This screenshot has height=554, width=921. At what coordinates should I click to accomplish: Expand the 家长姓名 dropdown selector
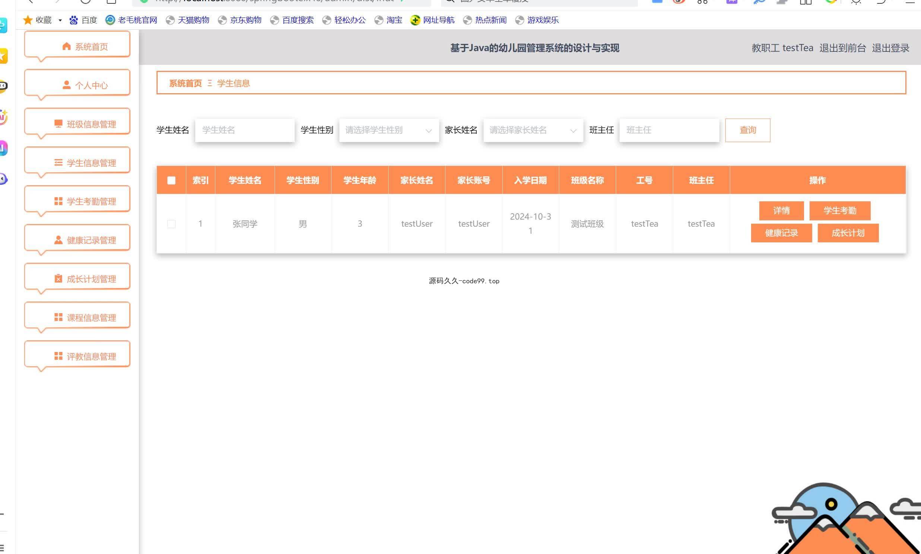(533, 130)
